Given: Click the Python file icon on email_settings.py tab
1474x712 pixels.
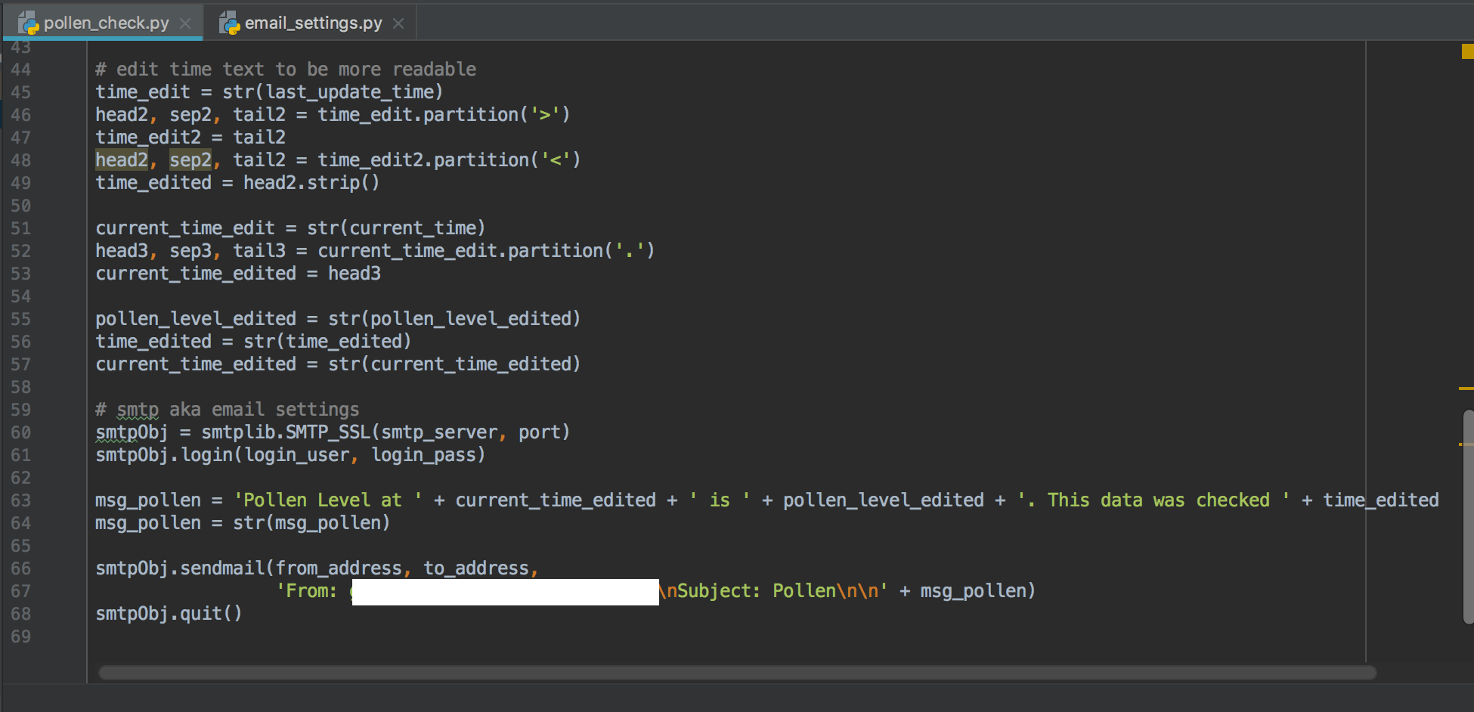Looking at the screenshot, I should pos(229,23).
